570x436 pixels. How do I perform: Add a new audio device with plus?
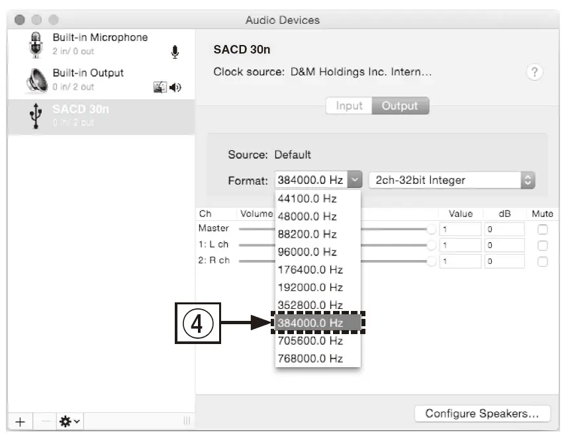[20, 421]
